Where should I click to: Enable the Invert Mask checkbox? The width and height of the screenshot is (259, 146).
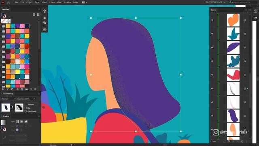(x=25, y=112)
